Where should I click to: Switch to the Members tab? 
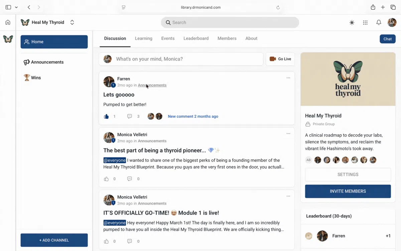tap(227, 38)
